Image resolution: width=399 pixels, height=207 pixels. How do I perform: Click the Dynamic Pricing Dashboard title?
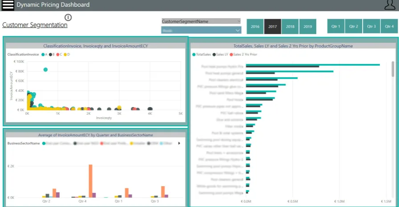pyautogui.click(x=53, y=4)
